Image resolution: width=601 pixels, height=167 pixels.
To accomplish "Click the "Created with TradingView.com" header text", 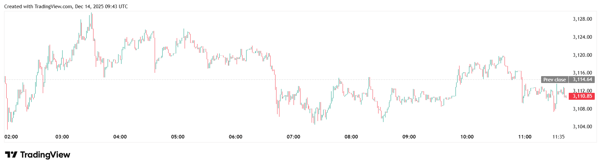I will click(38, 7).
